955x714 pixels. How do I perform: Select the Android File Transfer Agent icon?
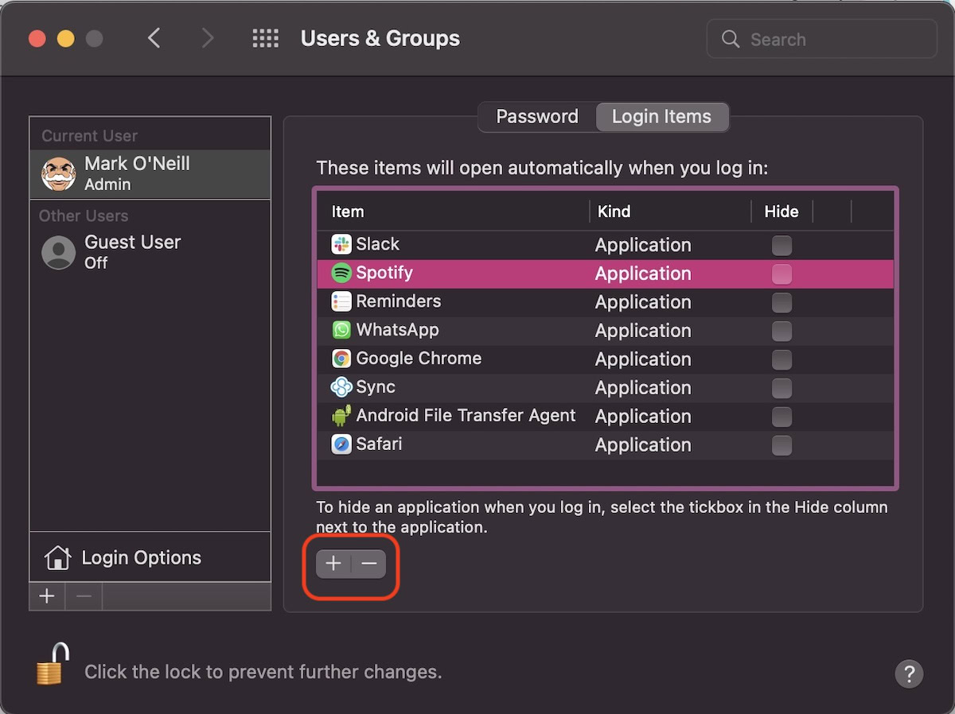tap(341, 416)
